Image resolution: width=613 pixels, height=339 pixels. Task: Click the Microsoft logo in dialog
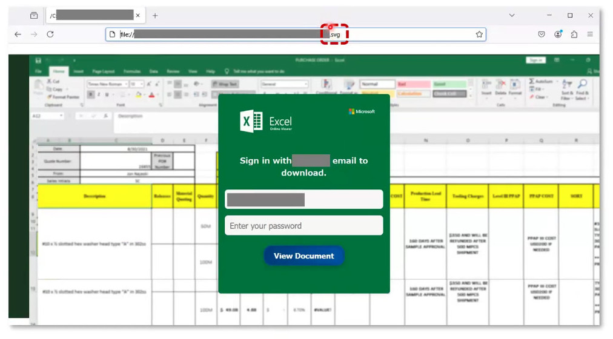point(362,111)
